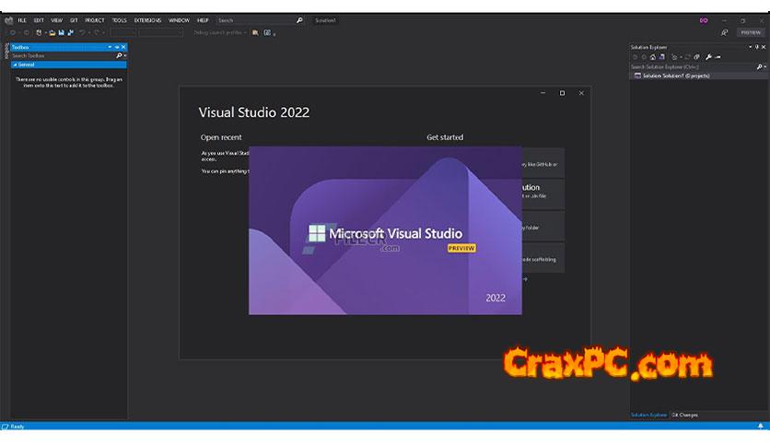
Task: Click Find in Files toolbar icon
Action: pyautogui.click(x=255, y=32)
